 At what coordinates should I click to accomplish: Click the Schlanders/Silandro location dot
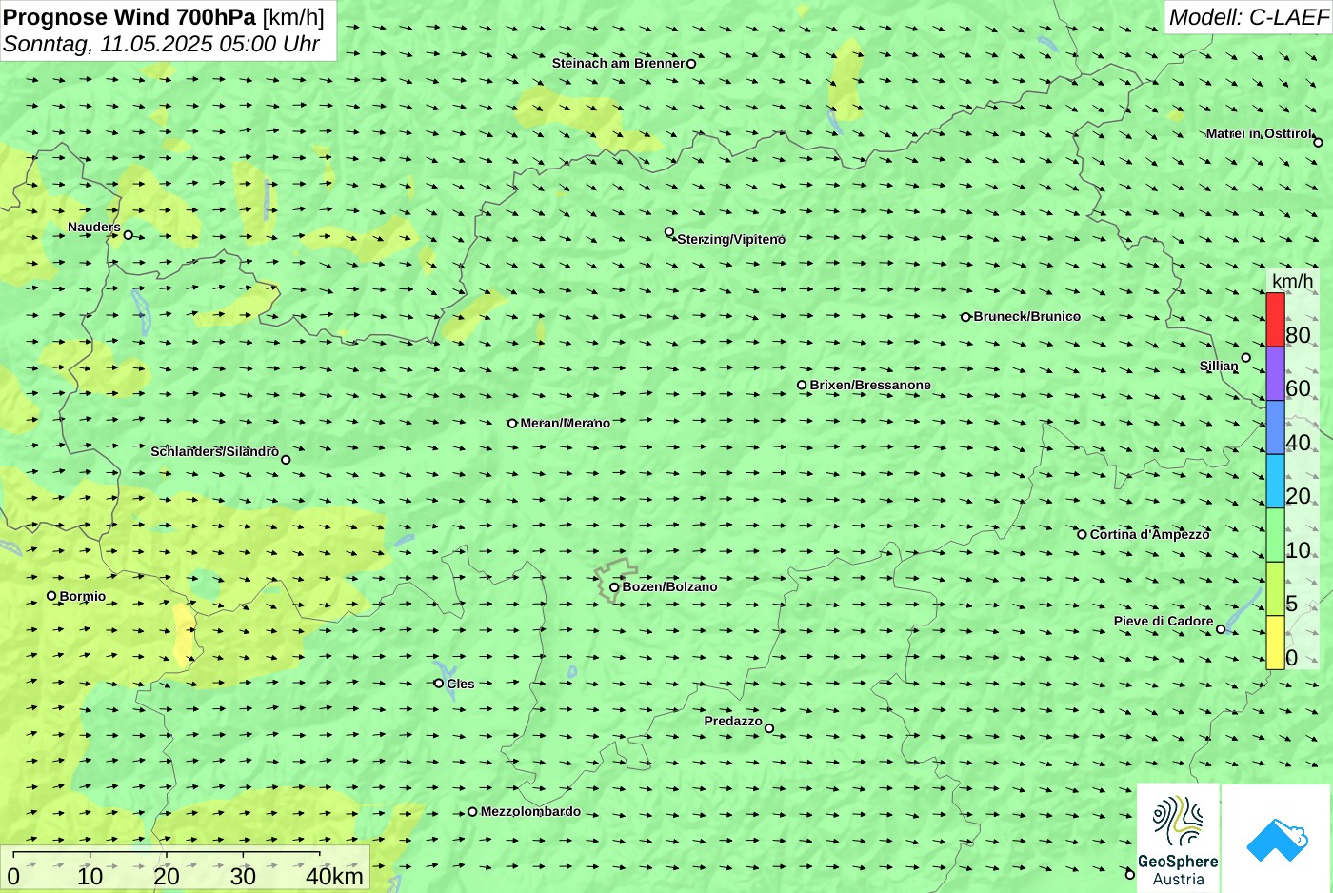coord(286,460)
